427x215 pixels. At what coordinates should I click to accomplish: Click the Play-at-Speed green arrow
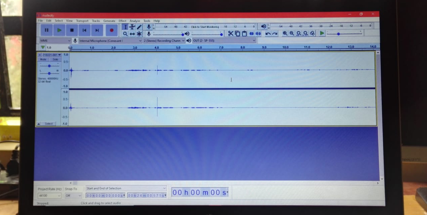click(322, 33)
